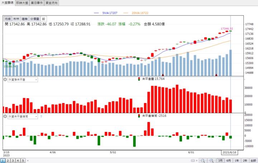Click the small scroll arrow beside page number 5

pyautogui.click(x=28, y=160)
